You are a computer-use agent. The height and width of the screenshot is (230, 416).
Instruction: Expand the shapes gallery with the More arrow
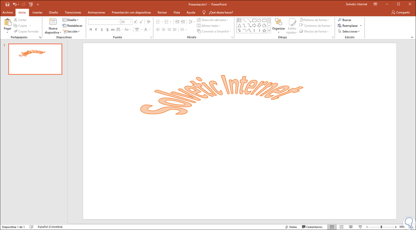pos(269,30)
